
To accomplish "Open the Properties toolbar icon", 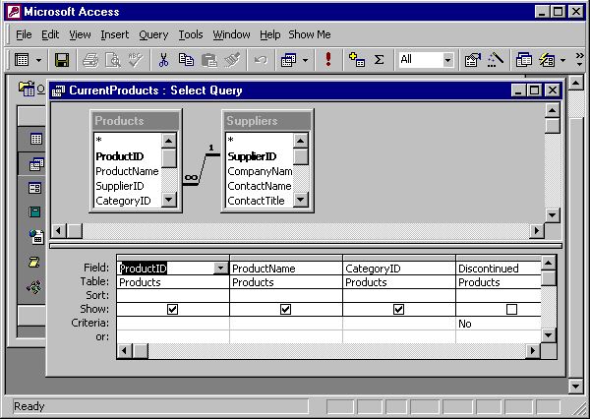I will point(473,60).
